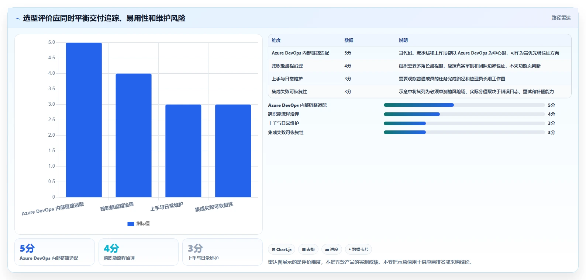Click the Azure DevOps 内部链路适配 progress label
Image resolution: width=586 pixels, height=280 pixels.
click(x=297, y=105)
